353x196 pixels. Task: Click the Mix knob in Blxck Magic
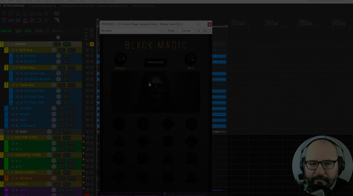click(x=191, y=59)
